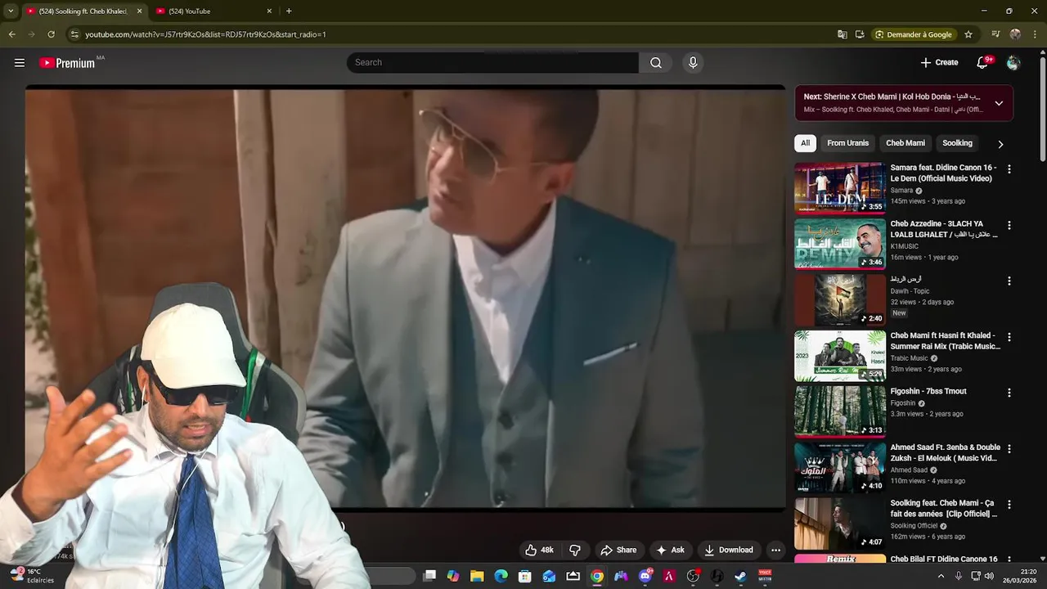This screenshot has width=1047, height=589.
Task: Open site information icon in address bar
Action: tap(74, 34)
